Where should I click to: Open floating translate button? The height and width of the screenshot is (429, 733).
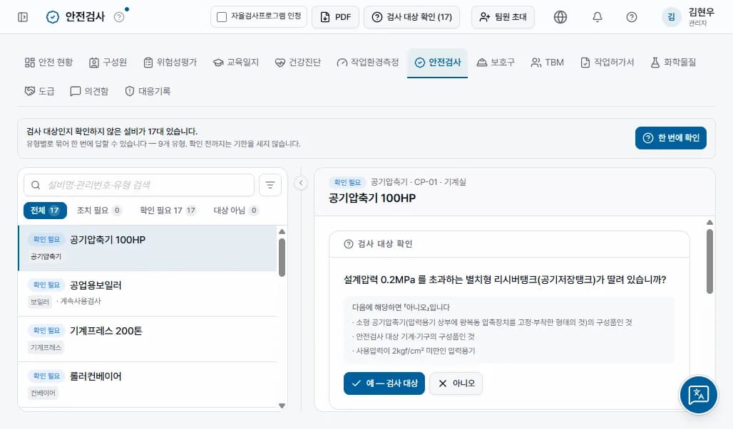(698, 395)
